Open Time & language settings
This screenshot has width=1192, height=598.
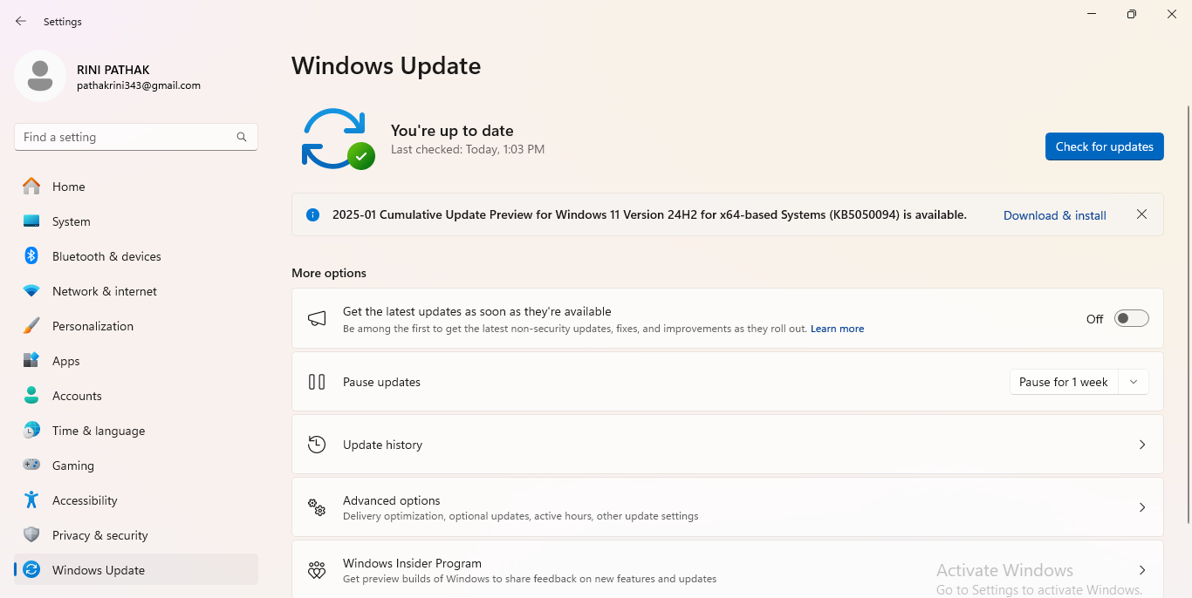tap(99, 431)
